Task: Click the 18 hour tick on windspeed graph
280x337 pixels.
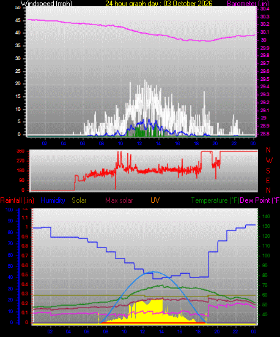Action: pyautogui.click(x=196, y=143)
